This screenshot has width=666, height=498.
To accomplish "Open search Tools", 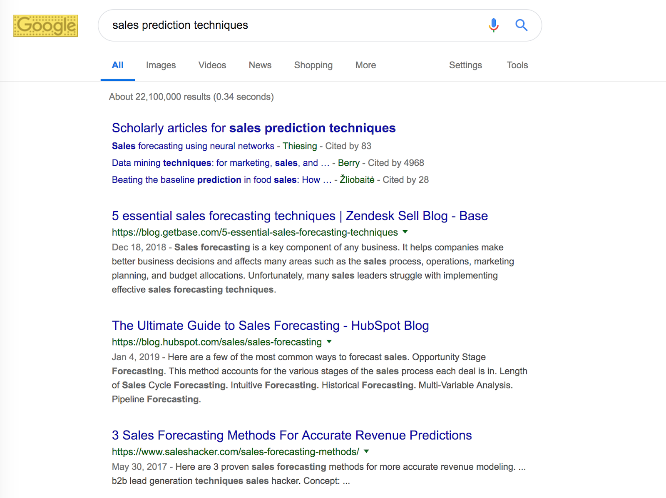I will coord(517,65).
